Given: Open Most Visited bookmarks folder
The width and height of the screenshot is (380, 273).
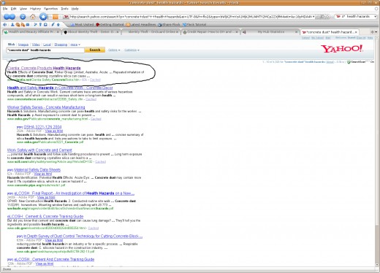Looking at the screenshot, I should pos(82,25).
